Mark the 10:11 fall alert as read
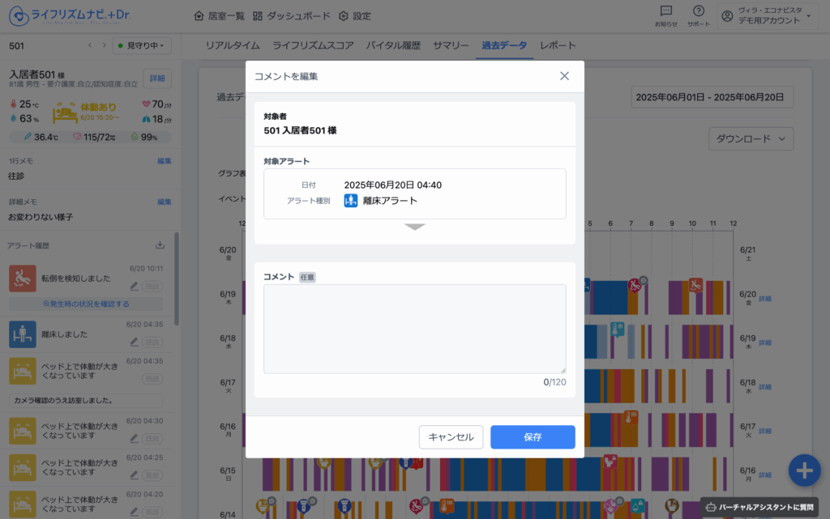830x519 pixels. (152, 286)
